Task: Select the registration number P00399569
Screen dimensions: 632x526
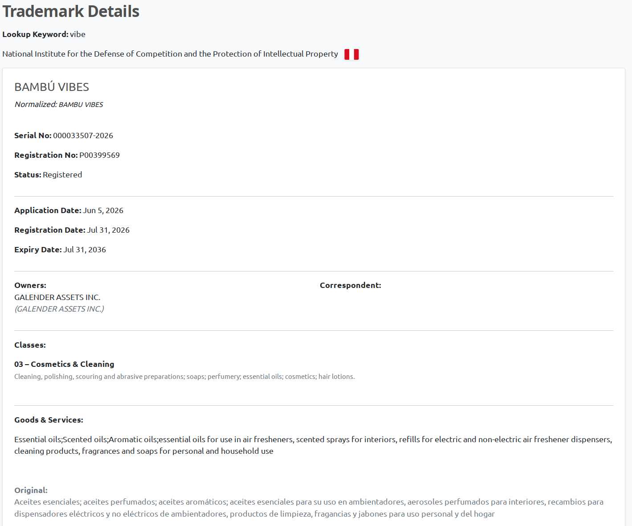Action: tap(100, 155)
